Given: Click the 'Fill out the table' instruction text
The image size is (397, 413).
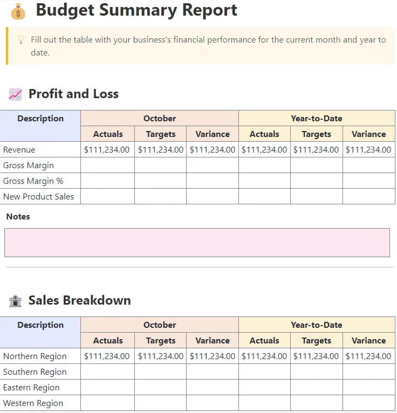Looking at the screenshot, I should 208,46.
